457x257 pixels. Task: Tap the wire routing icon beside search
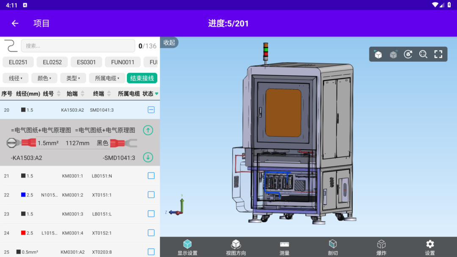click(x=11, y=46)
